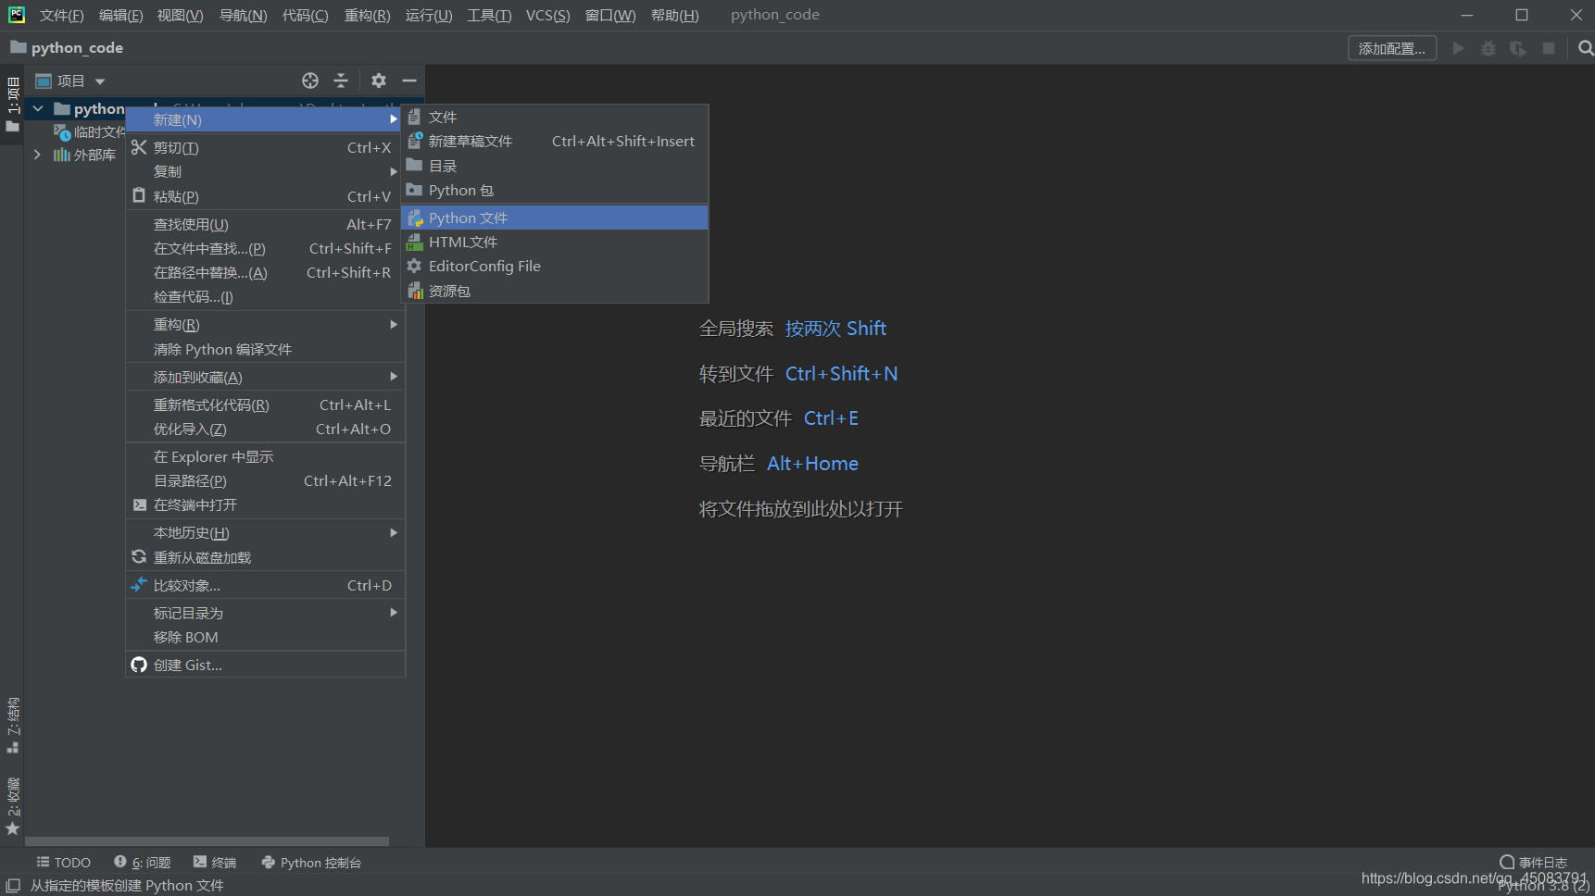Open the TODO tool window
Viewport: 1595px width, 896px height.
[x=64, y=862]
